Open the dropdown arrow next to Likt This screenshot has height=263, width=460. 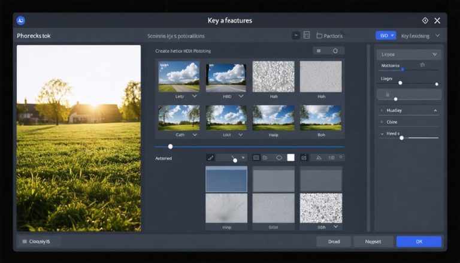pyautogui.click(x=241, y=134)
